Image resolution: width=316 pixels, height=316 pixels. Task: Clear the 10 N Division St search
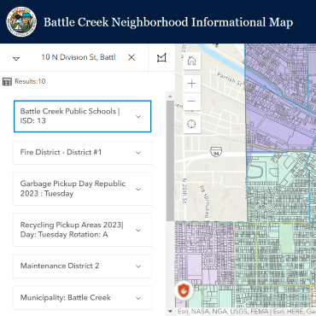pyautogui.click(x=132, y=57)
